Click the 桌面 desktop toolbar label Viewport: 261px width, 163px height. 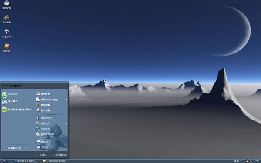click(236, 161)
